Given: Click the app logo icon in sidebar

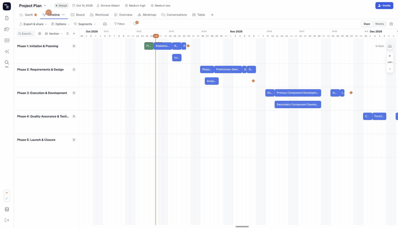Looking at the screenshot, I should click(7, 6).
